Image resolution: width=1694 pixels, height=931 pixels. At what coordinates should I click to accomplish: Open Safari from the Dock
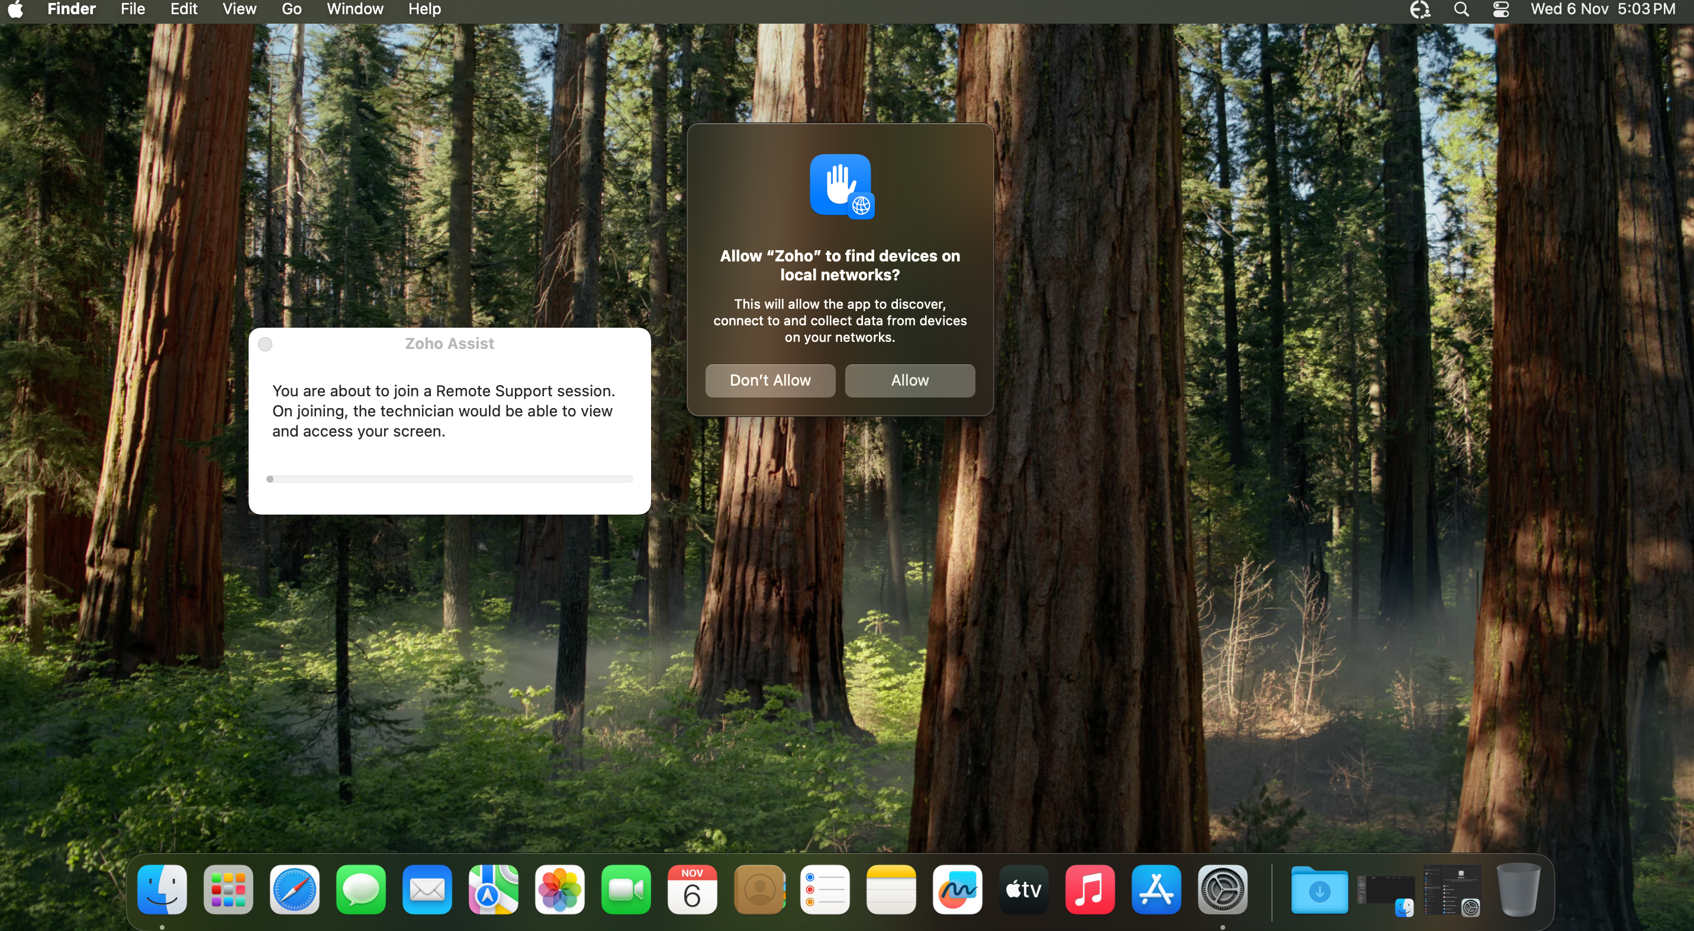coord(294,890)
